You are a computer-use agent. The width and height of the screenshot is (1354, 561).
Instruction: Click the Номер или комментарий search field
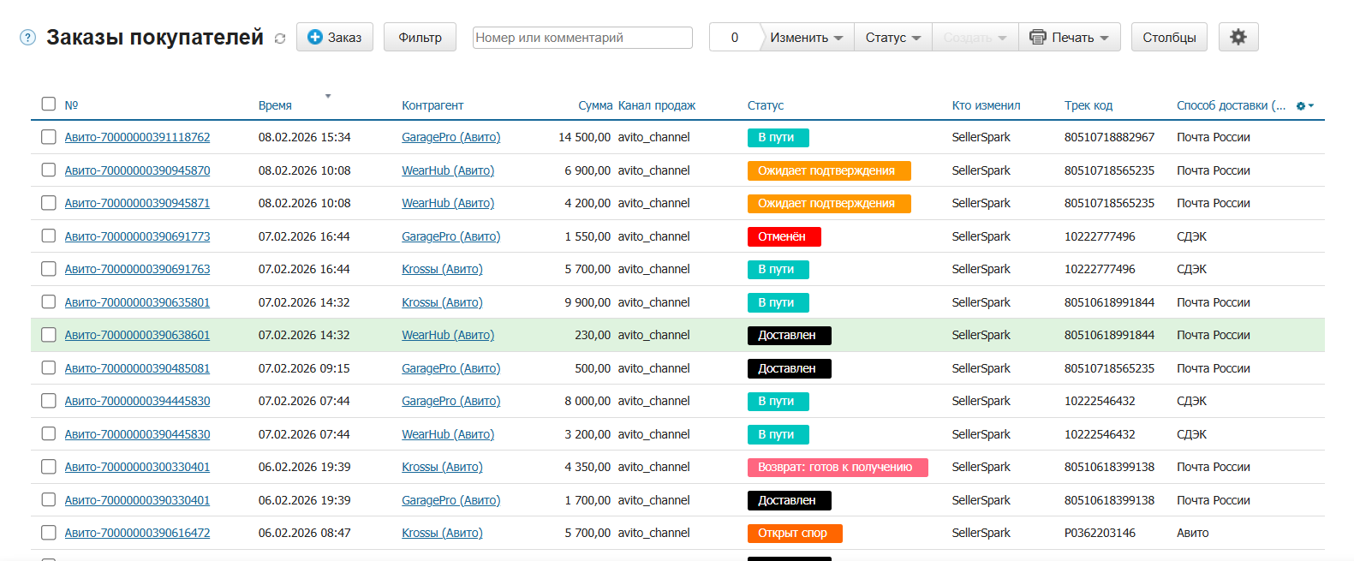582,37
